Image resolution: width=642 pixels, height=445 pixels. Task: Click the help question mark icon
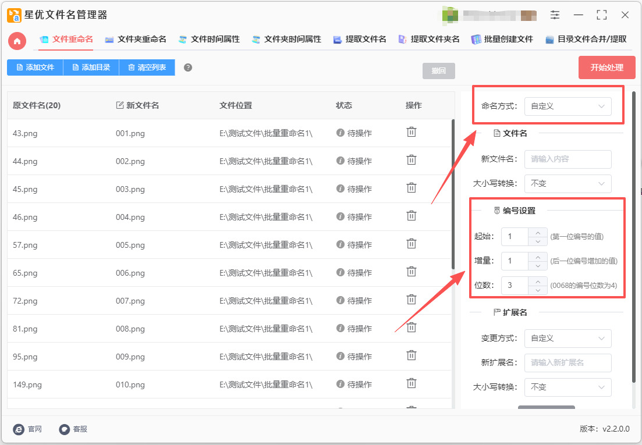click(x=188, y=67)
